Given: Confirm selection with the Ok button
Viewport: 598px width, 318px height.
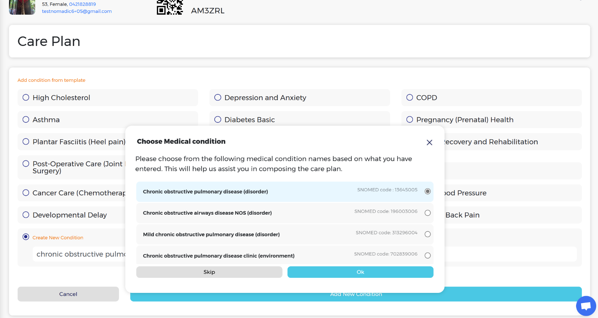Looking at the screenshot, I should click(360, 272).
